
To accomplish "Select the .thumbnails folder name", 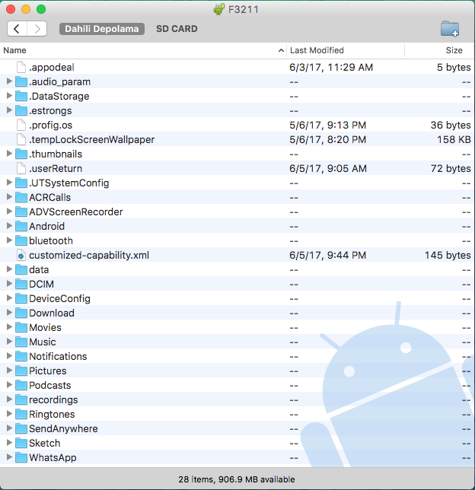I will [x=56, y=154].
